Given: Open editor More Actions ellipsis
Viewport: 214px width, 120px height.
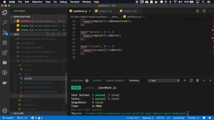Looking at the screenshot, I should click(x=210, y=11).
